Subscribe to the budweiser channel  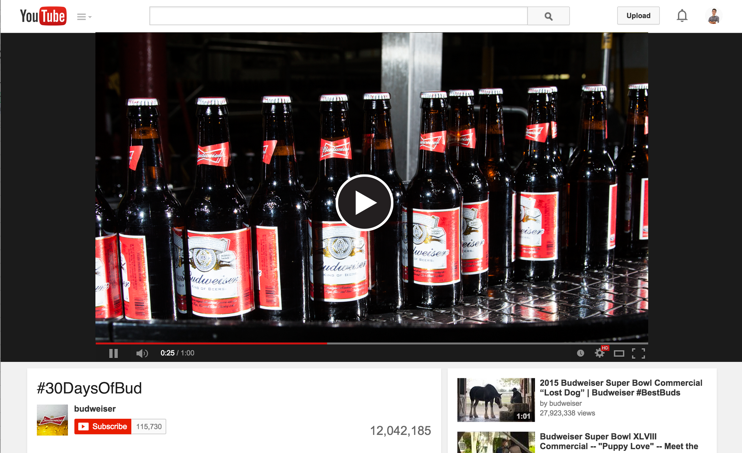(103, 426)
